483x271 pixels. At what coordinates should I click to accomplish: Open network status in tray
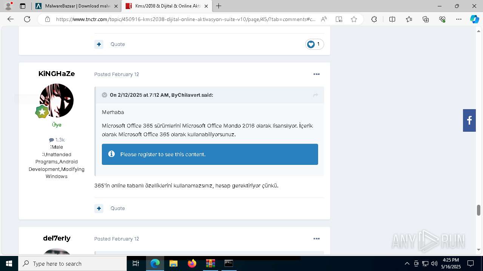pyautogui.click(x=425, y=263)
